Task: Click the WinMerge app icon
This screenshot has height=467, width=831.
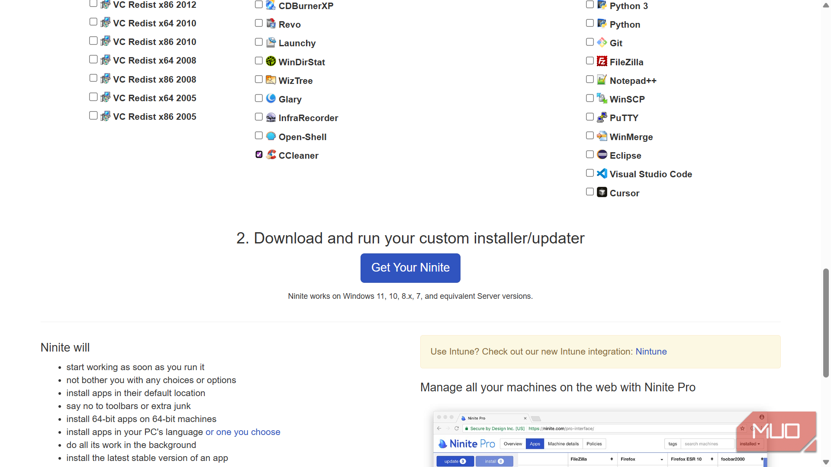Action: point(602,136)
